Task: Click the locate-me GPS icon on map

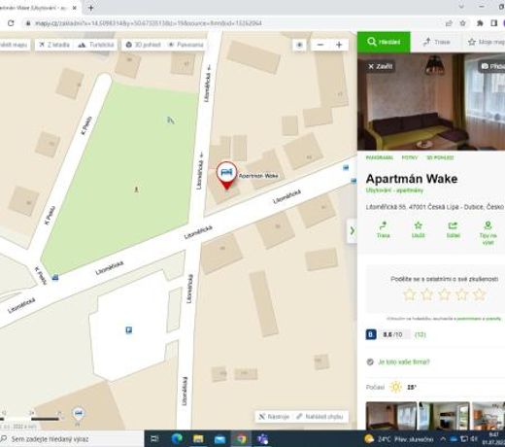Action: 299,45
